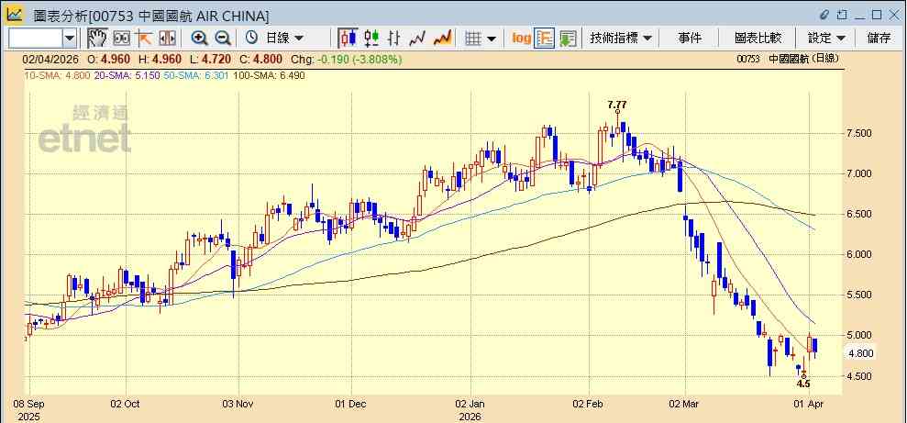
Task: Click the L: 4.720 low value
Action: click(211, 59)
